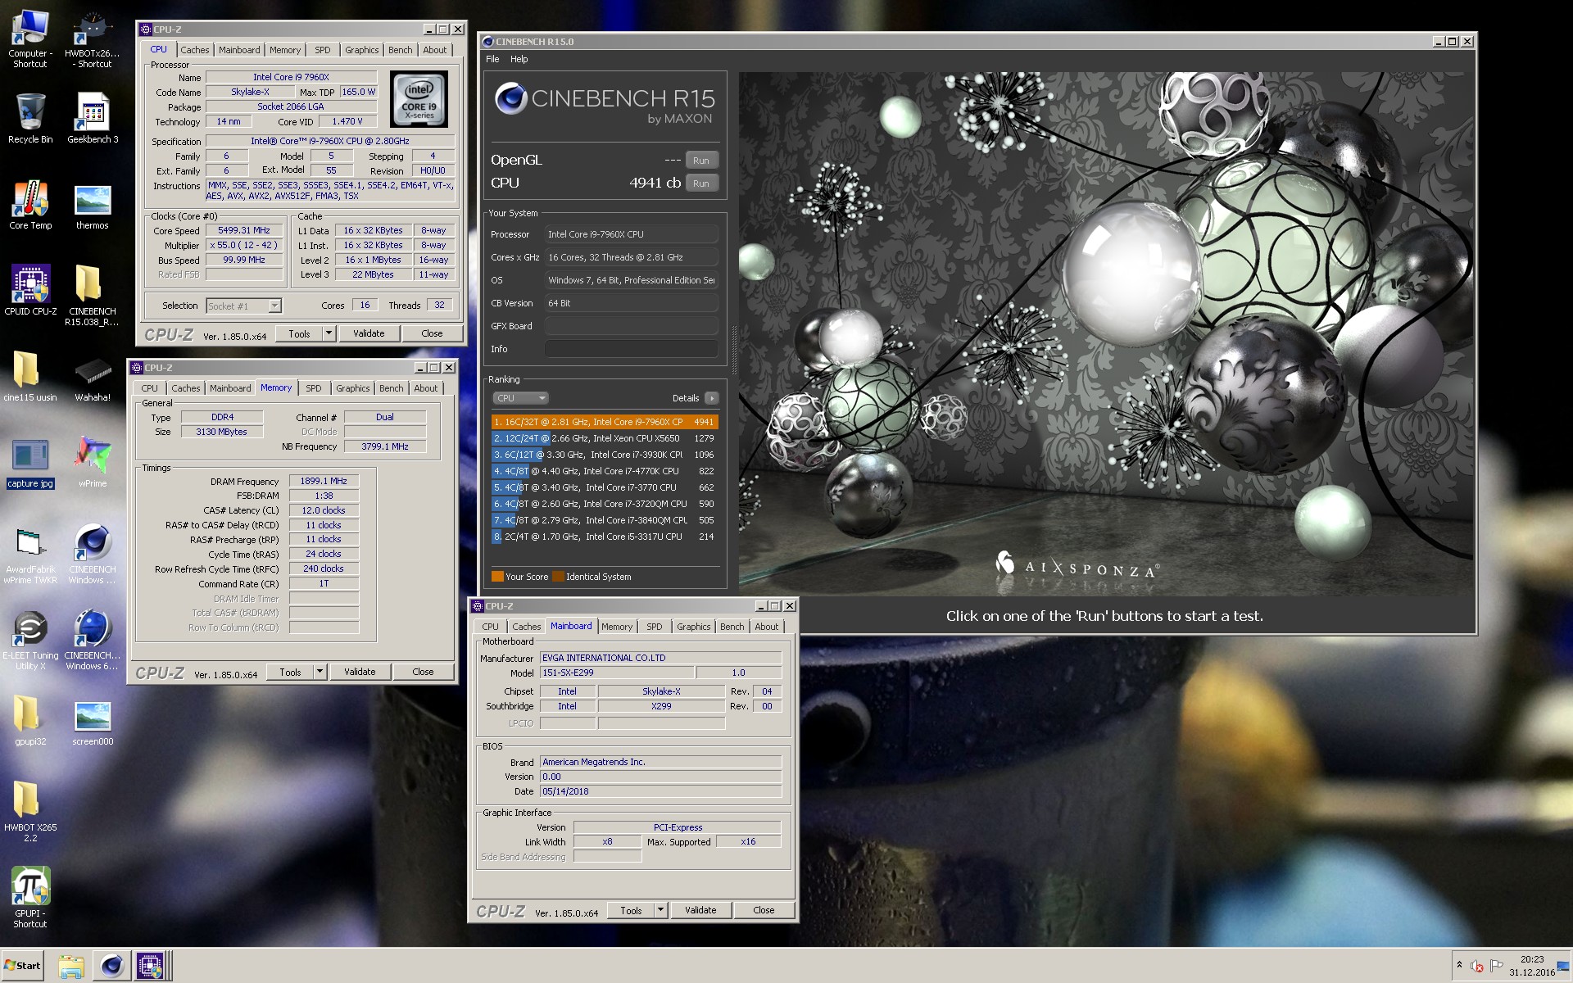The image size is (1573, 983).
Task: Open the Action Center flag icon
Action: [1496, 966]
